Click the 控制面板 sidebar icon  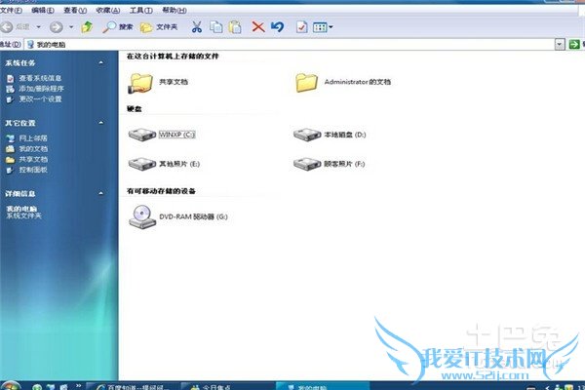coord(10,170)
